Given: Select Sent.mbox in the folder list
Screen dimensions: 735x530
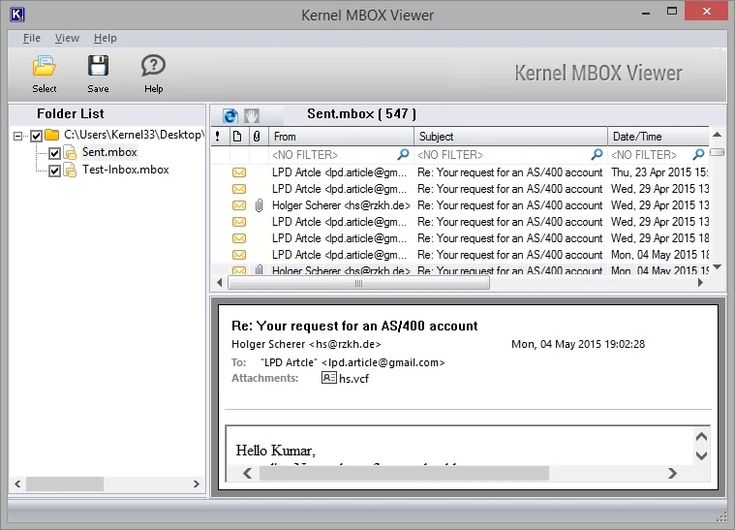Looking at the screenshot, I should coord(109,152).
